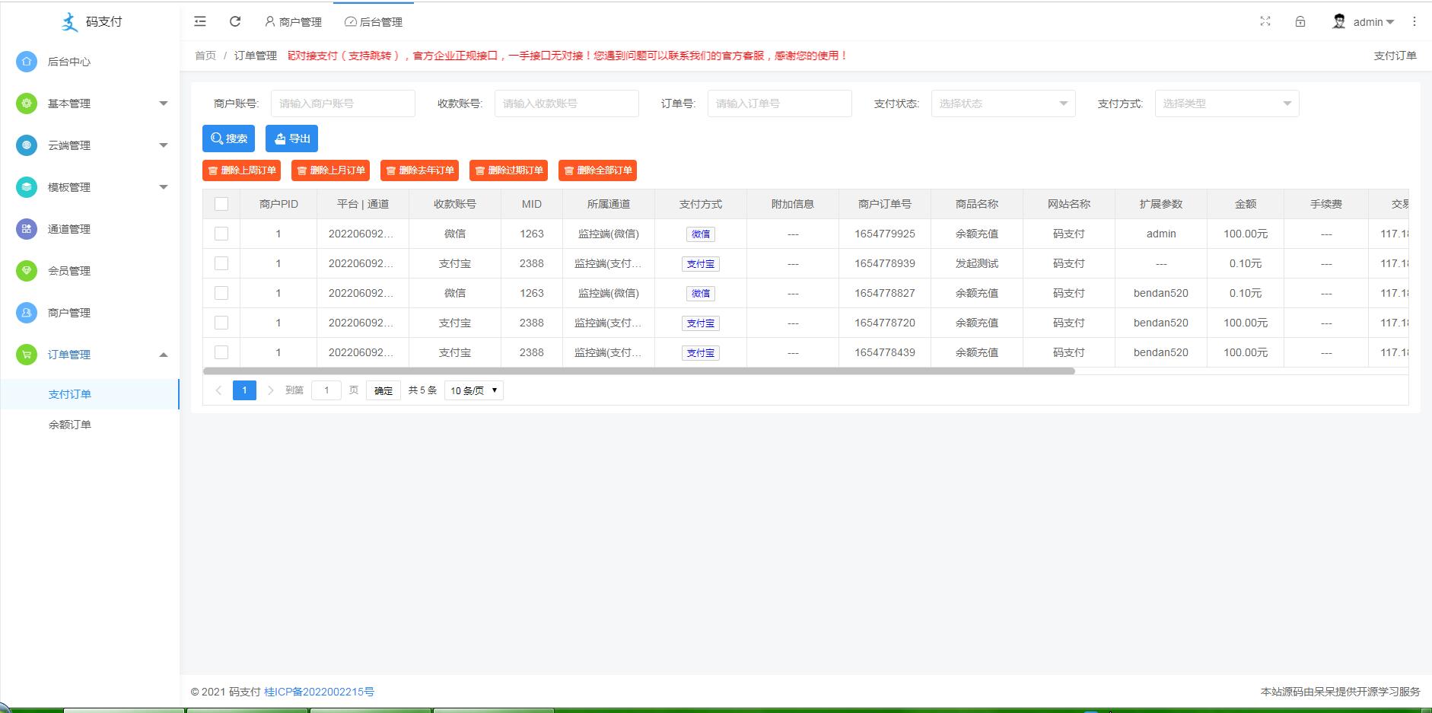The height and width of the screenshot is (713, 1432).
Task: Click the 会员管理 sidebar icon
Action: coord(27,271)
